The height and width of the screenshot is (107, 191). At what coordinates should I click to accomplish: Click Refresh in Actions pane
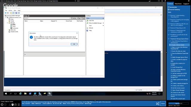click(x=91, y=28)
